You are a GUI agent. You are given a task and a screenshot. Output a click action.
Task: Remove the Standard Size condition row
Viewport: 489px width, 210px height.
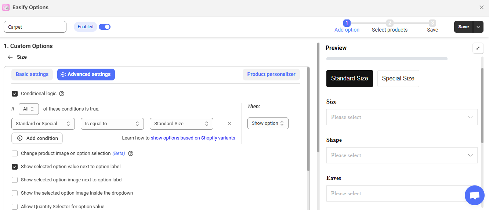pyautogui.click(x=229, y=124)
